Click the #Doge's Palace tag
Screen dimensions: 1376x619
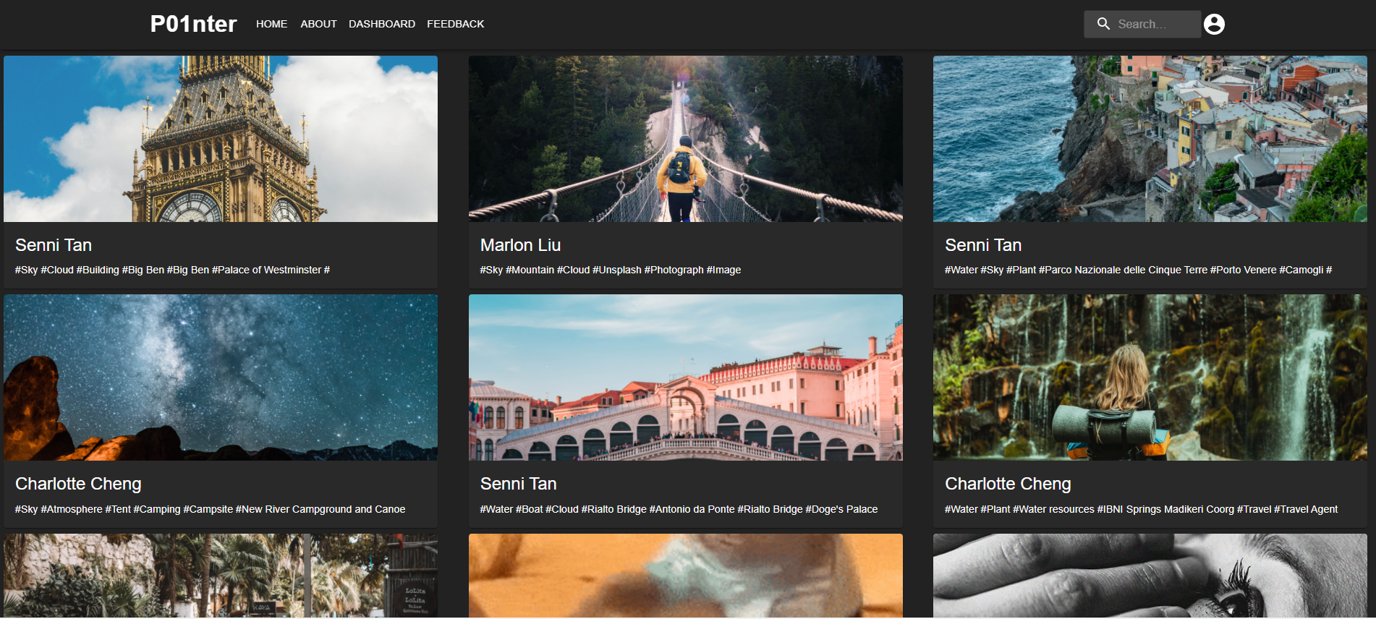tap(841, 509)
